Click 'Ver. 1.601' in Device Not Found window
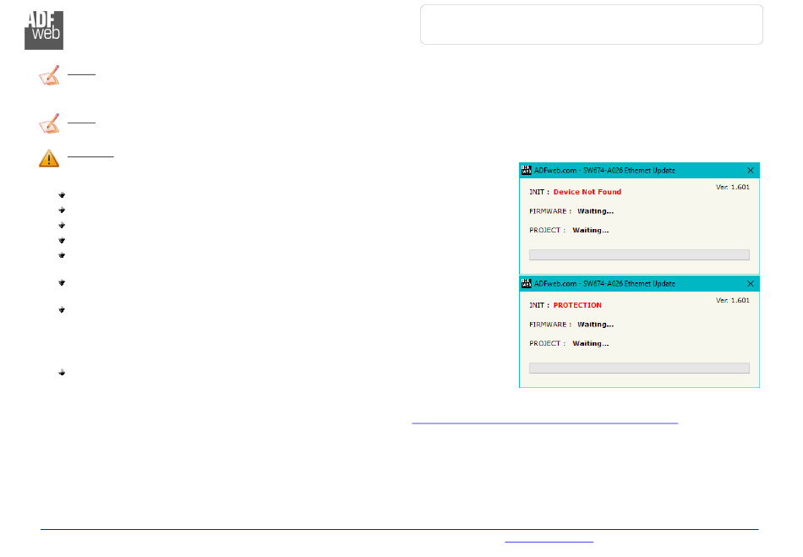 [732, 188]
